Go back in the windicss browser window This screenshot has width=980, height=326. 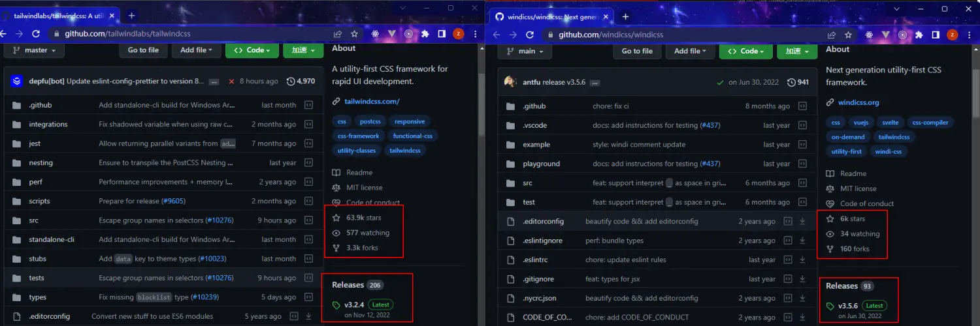[496, 35]
